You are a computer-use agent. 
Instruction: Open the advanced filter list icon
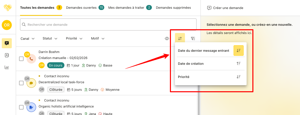[x=193, y=38]
